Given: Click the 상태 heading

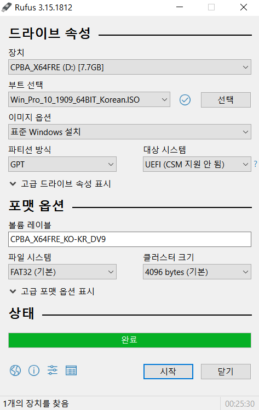Looking at the screenshot, I should click(21, 313).
